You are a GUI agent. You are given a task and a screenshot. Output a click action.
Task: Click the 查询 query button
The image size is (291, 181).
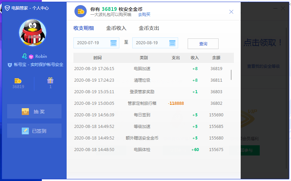(203, 44)
